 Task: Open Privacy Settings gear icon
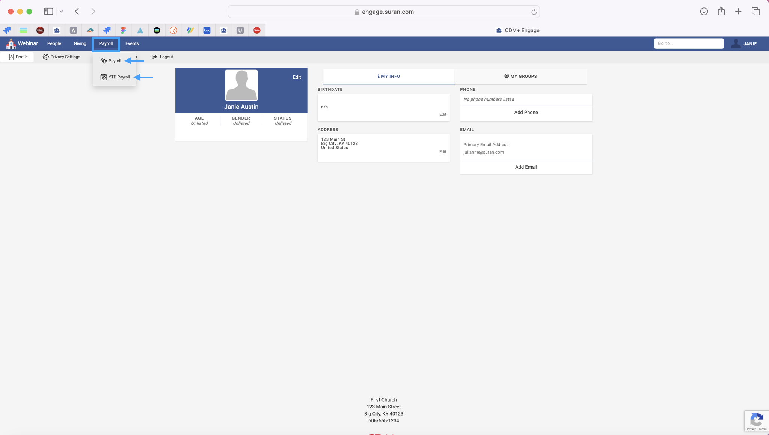tap(46, 57)
